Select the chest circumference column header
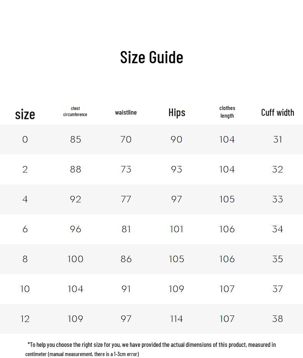The height and width of the screenshot is (358, 303). coord(75,112)
